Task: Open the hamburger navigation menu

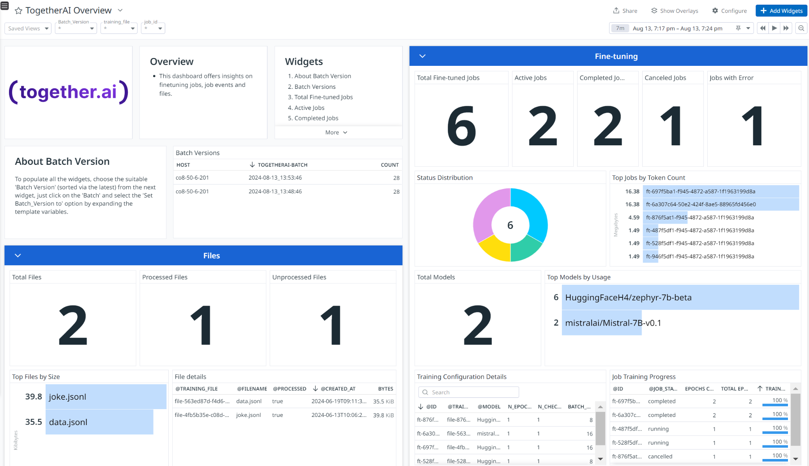Action: point(5,6)
